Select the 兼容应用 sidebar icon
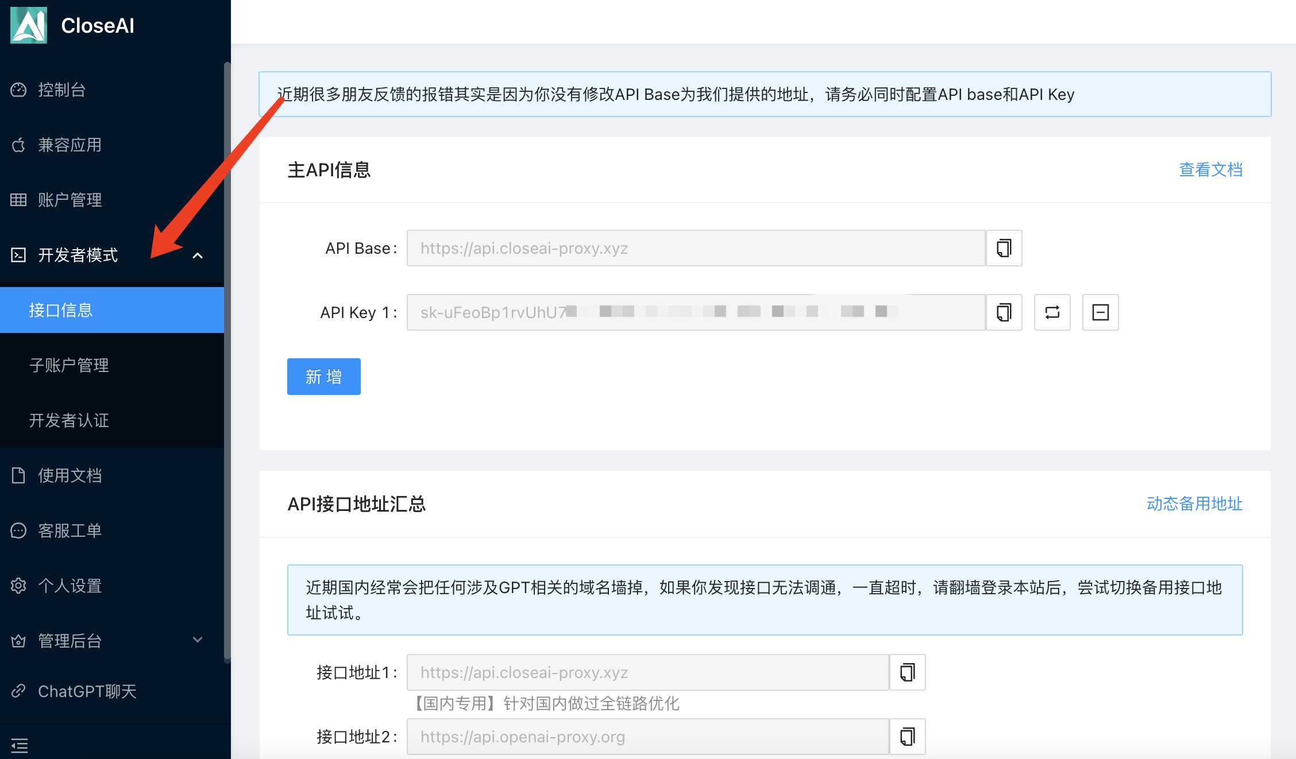This screenshot has width=1296, height=759. pyautogui.click(x=18, y=145)
